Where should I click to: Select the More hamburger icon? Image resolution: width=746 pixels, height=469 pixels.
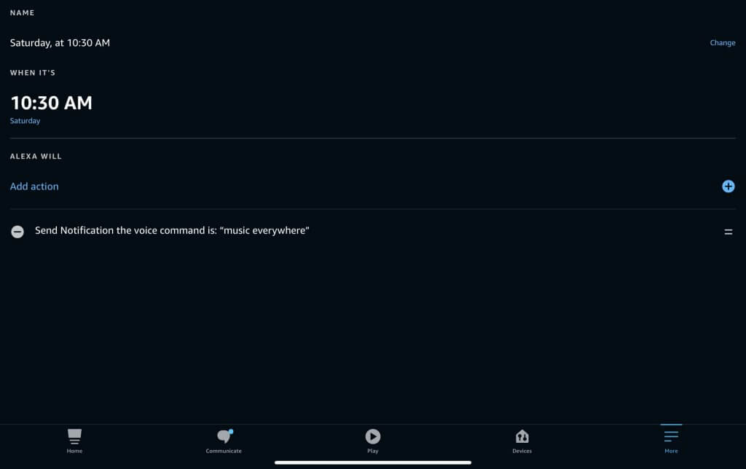click(671, 435)
